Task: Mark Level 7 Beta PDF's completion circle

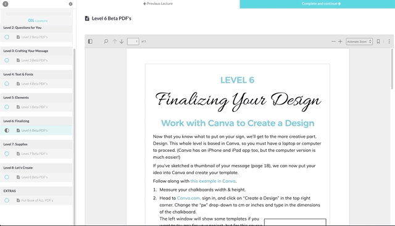Action: [7, 154]
